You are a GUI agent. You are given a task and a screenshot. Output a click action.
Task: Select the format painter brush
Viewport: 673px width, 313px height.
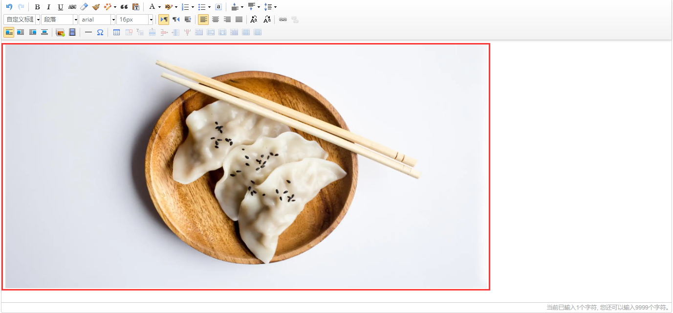96,7
